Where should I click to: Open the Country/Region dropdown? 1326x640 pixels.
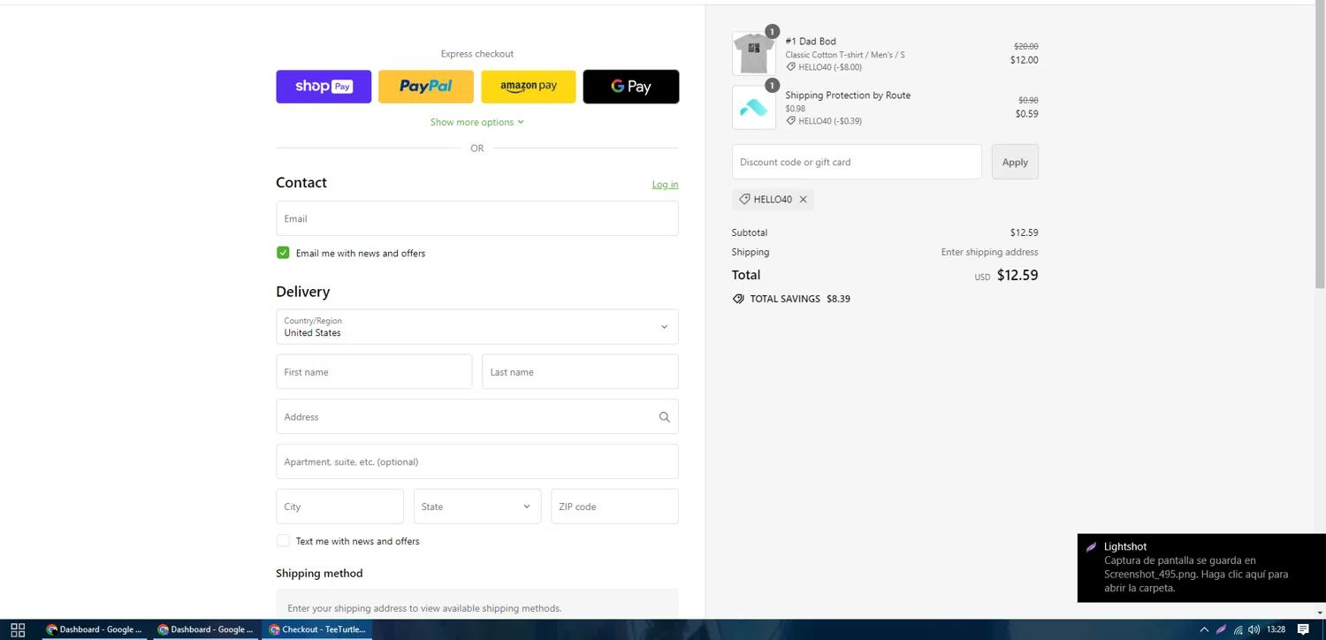(x=476, y=327)
